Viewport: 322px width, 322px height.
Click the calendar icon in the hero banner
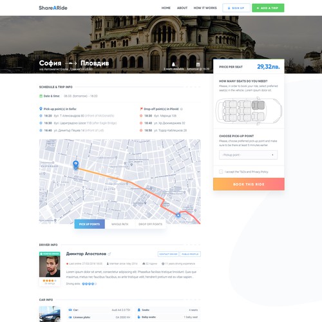[x=198, y=64]
